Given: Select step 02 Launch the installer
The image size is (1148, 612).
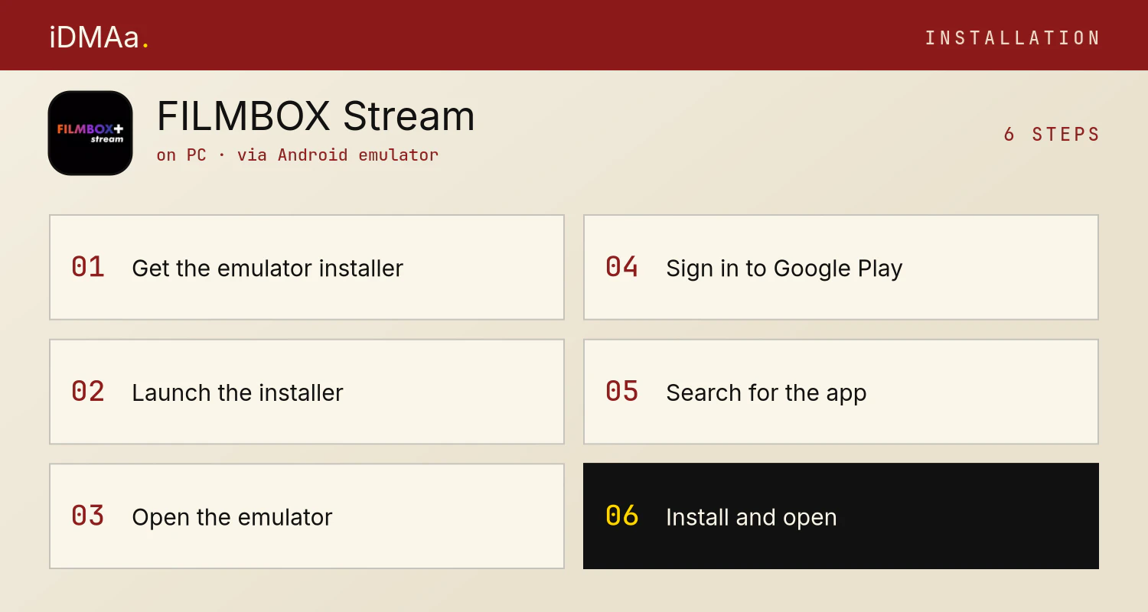Looking at the screenshot, I should [307, 392].
